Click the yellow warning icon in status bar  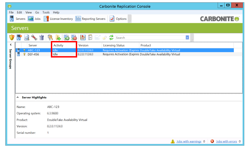(173, 141)
